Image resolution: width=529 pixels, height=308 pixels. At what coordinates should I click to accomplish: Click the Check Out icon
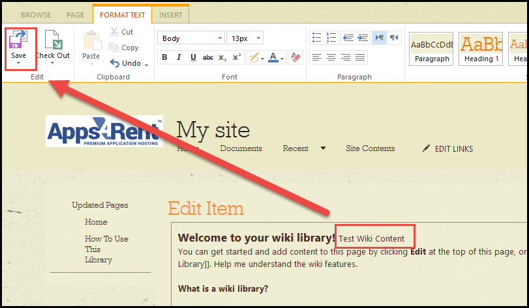53,39
